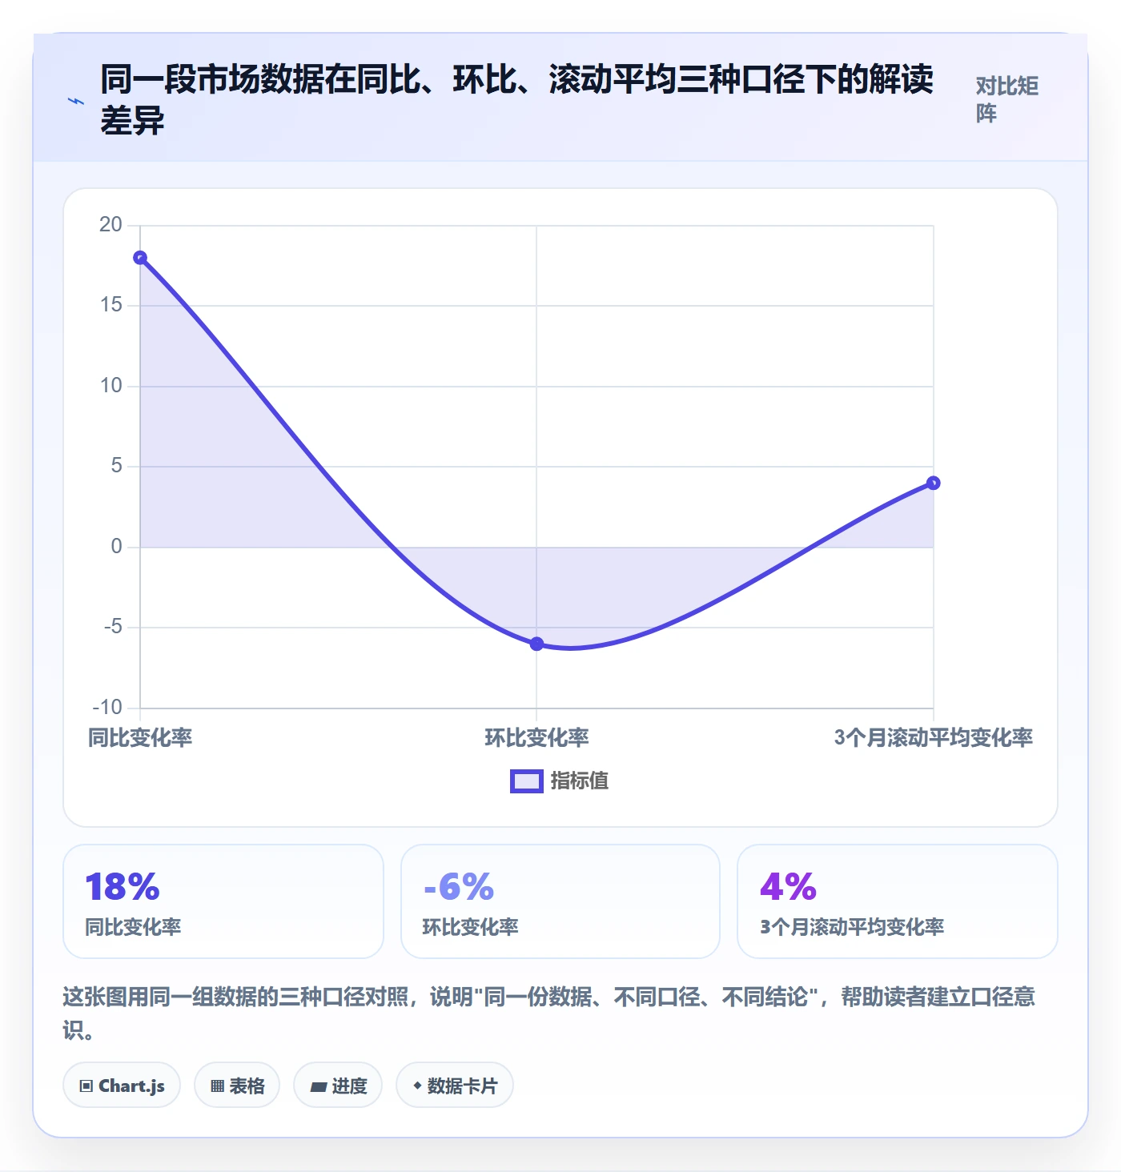Click the -6% value in the middle stat card
Image resolution: width=1121 pixels, height=1172 pixels.
[459, 887]
